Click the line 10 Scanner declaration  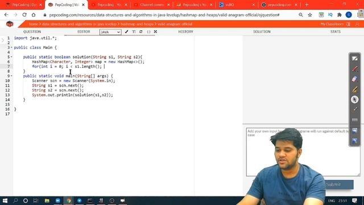pyautogui.click(x=73, y=81)
